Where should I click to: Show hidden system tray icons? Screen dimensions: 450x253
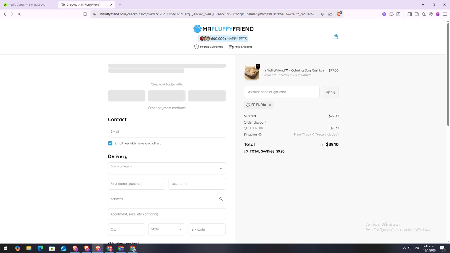click(404, 248)
